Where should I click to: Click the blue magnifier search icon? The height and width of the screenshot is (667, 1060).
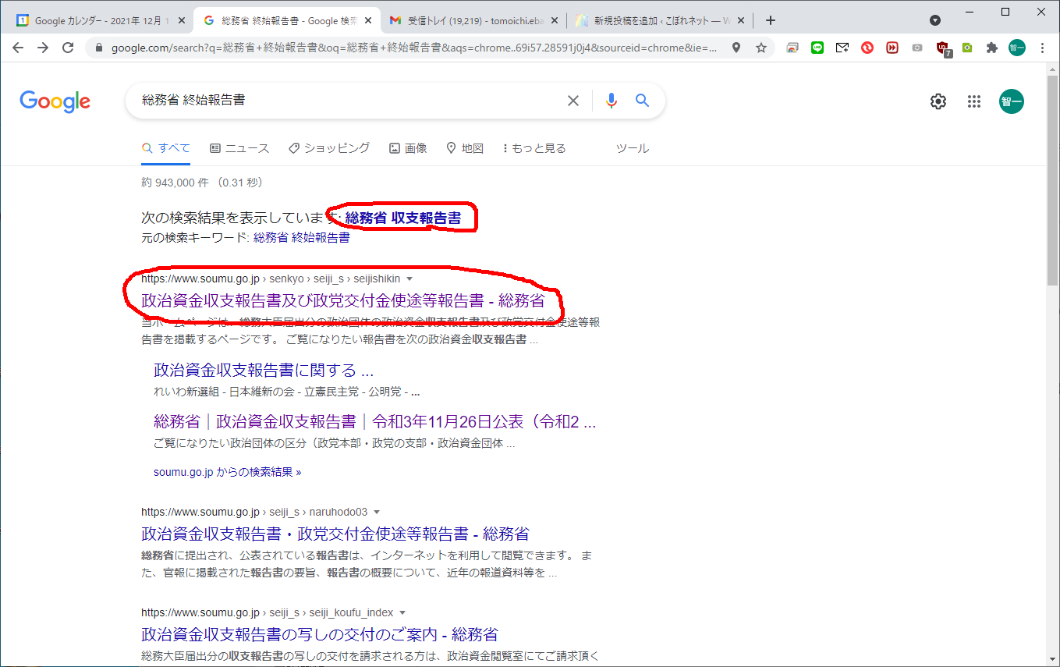(x=642, y=101)
